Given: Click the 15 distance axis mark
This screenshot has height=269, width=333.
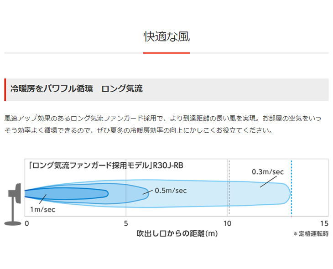Looking at the screenshot, I should point(324,223).
